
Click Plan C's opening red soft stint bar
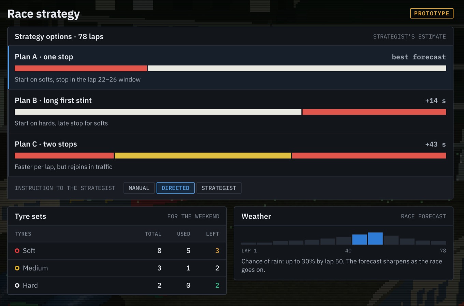(64, 156)
